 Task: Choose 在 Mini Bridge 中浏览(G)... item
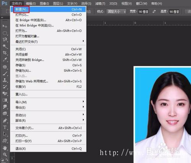tap(48, 25)
